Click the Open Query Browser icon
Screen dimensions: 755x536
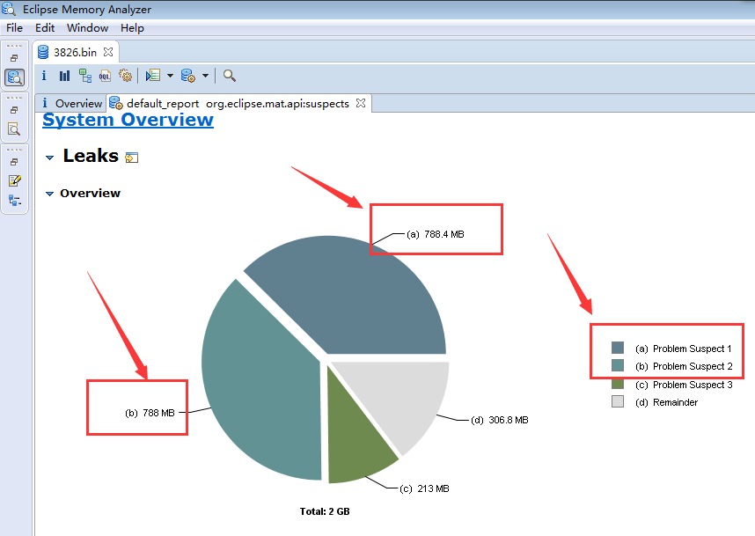click(x=187, y=76)
